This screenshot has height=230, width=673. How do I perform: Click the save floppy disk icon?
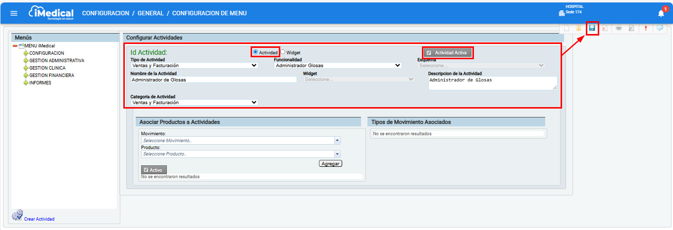point(592,29)
